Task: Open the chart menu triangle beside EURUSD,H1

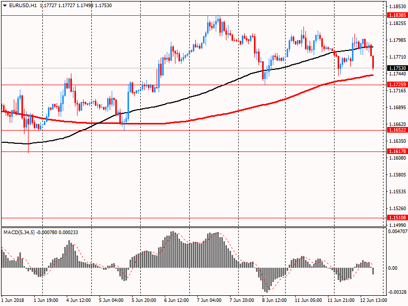Action: pyautogui.click(x=5, y=6)
